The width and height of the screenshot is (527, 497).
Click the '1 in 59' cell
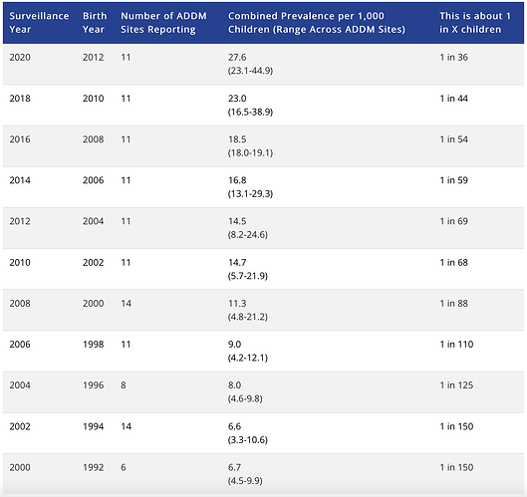coord(453,180)
